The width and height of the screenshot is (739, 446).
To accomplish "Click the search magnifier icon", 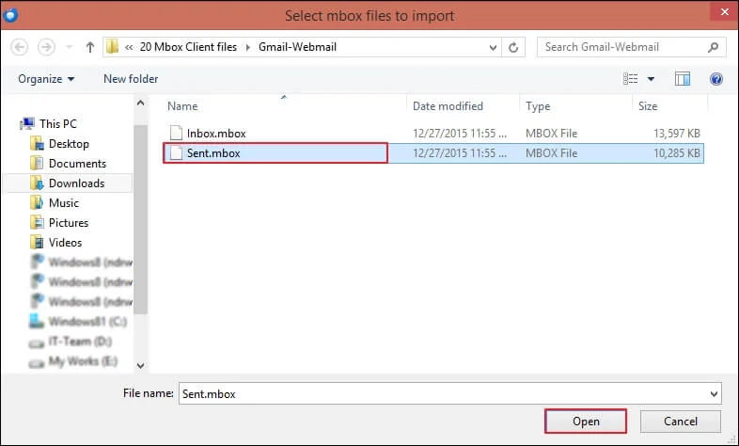I will tap(713, 47).
